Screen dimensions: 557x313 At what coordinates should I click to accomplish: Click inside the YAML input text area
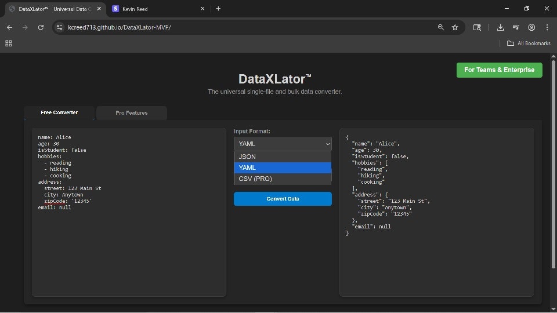click(x=129, y=212)
